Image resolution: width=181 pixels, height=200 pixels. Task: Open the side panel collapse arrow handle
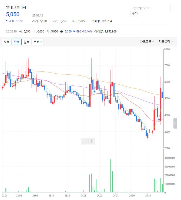click(175, 123)
